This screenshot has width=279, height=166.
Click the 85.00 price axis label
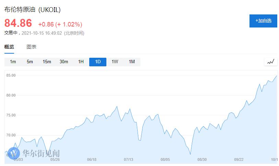pyautogui.click(x=11, y=75)
